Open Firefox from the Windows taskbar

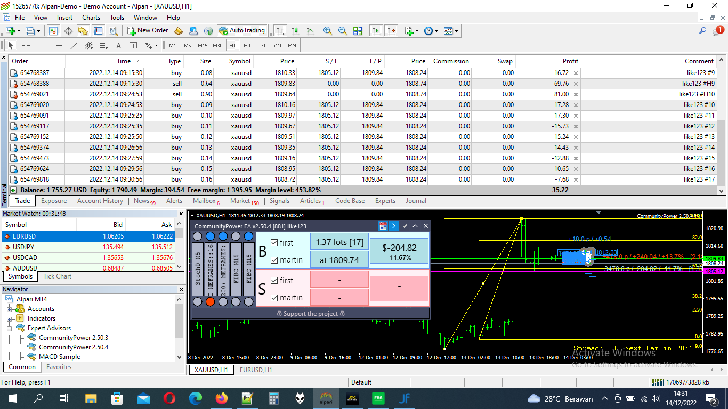(x=221, y=398)
